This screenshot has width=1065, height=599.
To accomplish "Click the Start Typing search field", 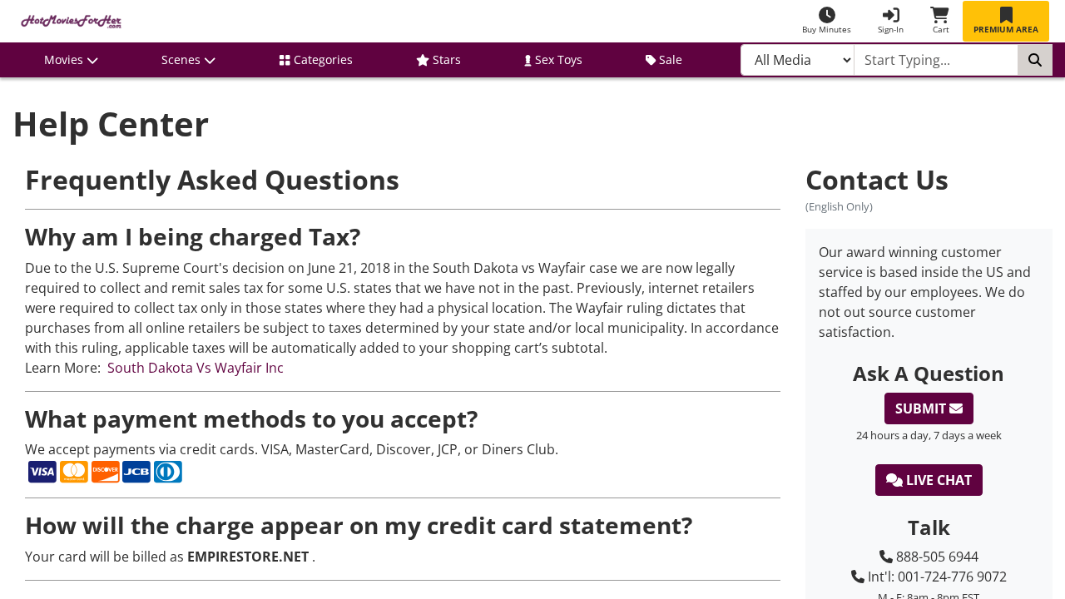I will [936, 60].
